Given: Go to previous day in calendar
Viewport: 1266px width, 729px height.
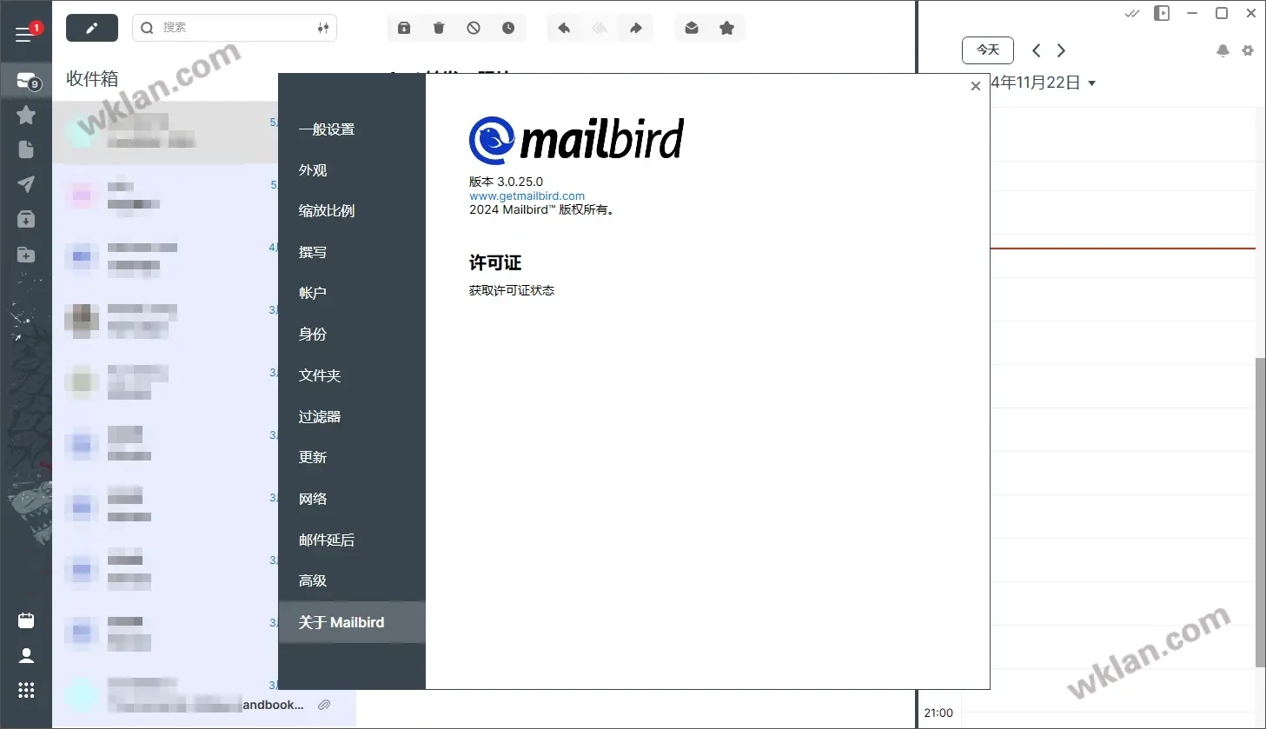Looking at the screenshot, I should (1036, 50).
